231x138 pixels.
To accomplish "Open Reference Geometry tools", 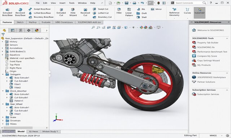I will point(174,12).
